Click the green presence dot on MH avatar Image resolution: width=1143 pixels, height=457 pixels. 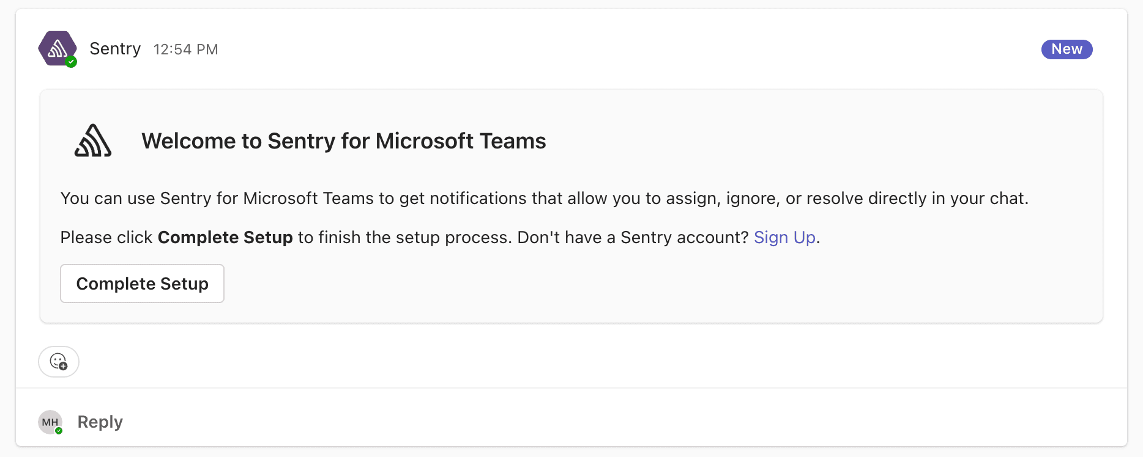58,431
